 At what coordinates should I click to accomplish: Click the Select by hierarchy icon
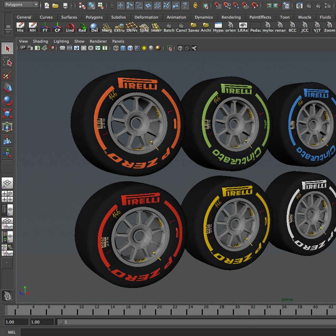coord(82,6)
